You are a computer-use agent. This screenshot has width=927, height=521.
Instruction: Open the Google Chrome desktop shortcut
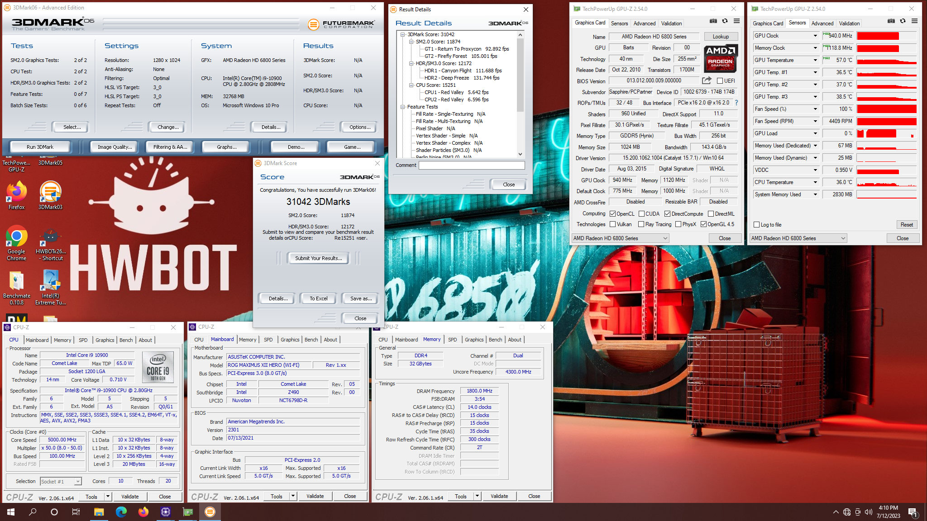tap(17, 243)
